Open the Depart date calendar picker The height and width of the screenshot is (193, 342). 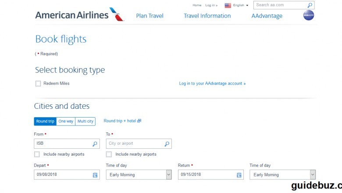coord(95,175)
